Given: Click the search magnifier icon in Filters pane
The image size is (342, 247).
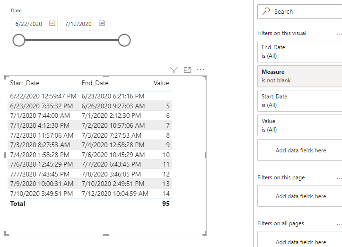Looking at the screenshot, I should (x=266, y=11).
